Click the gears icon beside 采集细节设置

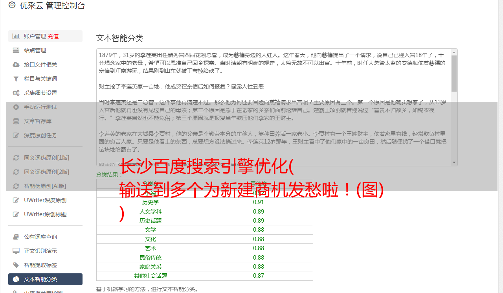click(x=16, y=93)
